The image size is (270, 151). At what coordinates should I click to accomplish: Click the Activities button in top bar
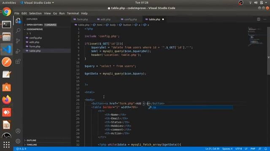(9, 3)
